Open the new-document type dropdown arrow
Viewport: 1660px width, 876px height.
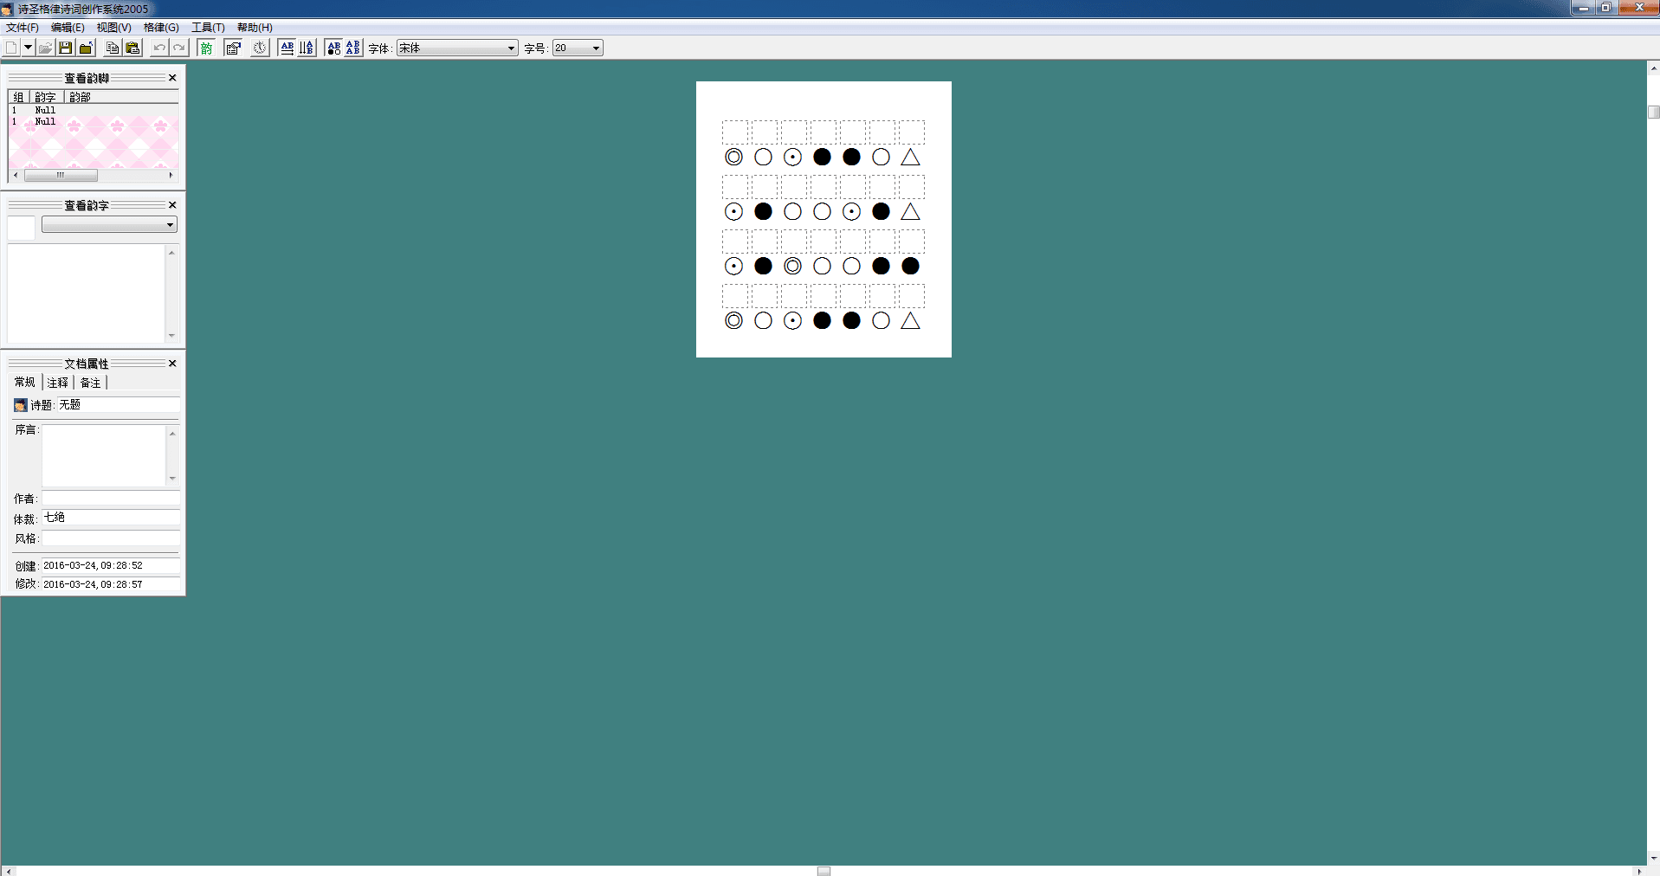[x=28, y=48]
